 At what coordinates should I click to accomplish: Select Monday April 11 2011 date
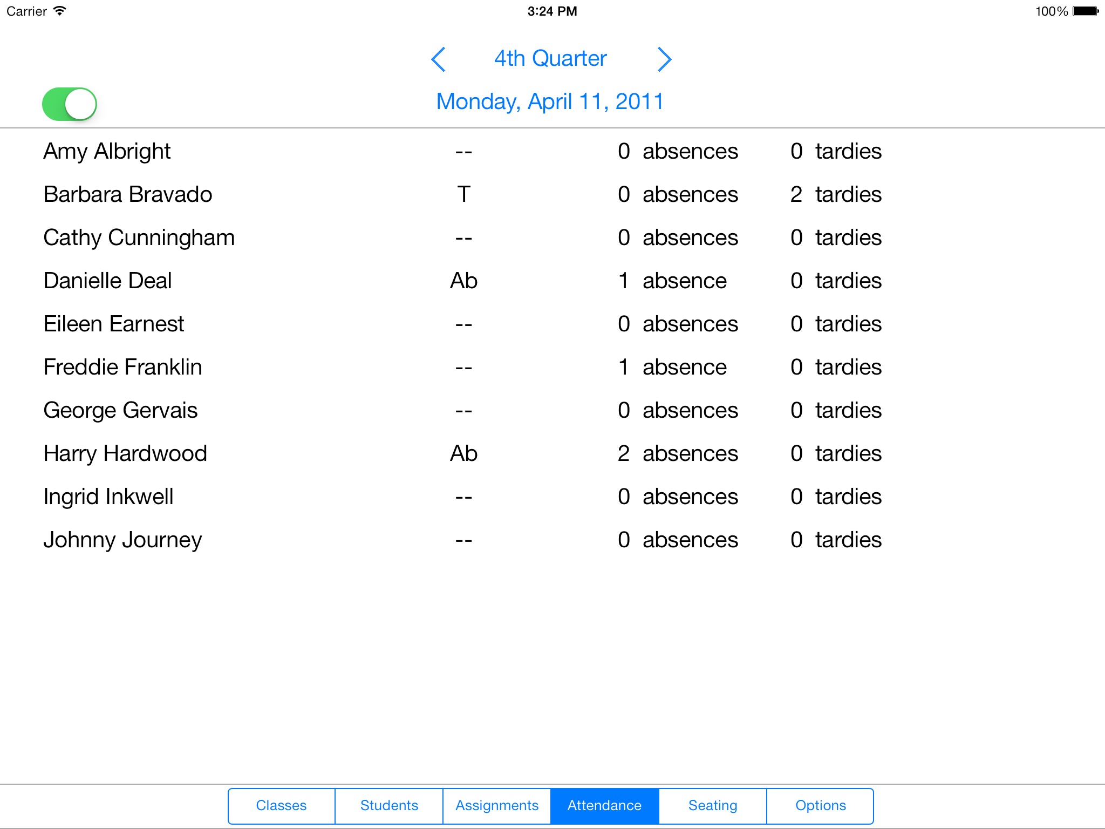click(x=552, y=102)
